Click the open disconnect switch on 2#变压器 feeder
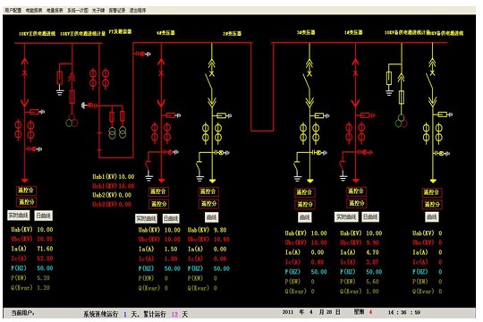Viewport: 483px width, 322px height. (x=209, y=85)
